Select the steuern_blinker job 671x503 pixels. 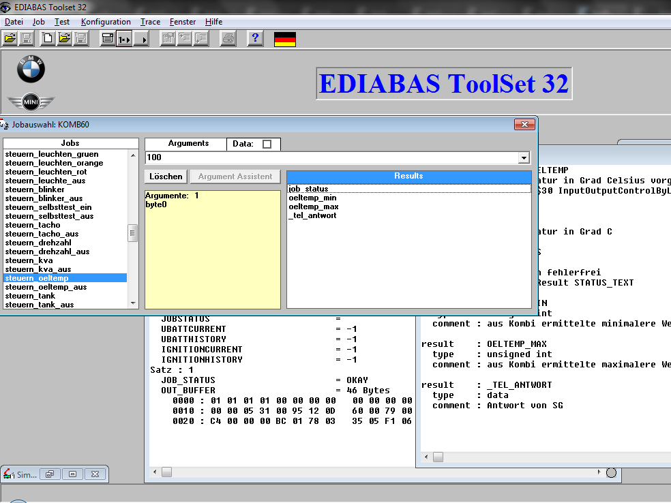point(65,189)
